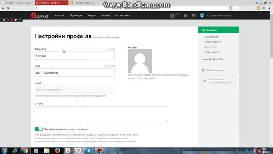Switch to the Одноклассники browser tab

click(85, 3)
